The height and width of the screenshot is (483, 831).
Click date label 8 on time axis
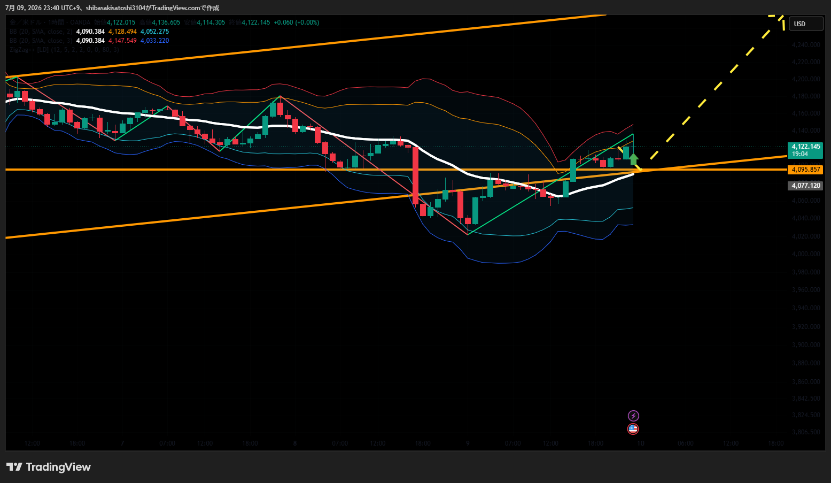[295, 443]
